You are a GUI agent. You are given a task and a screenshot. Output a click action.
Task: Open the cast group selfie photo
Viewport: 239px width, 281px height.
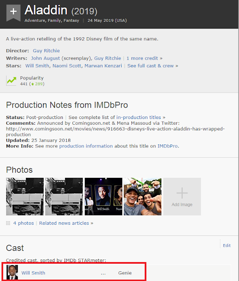[x=143, y=197]
